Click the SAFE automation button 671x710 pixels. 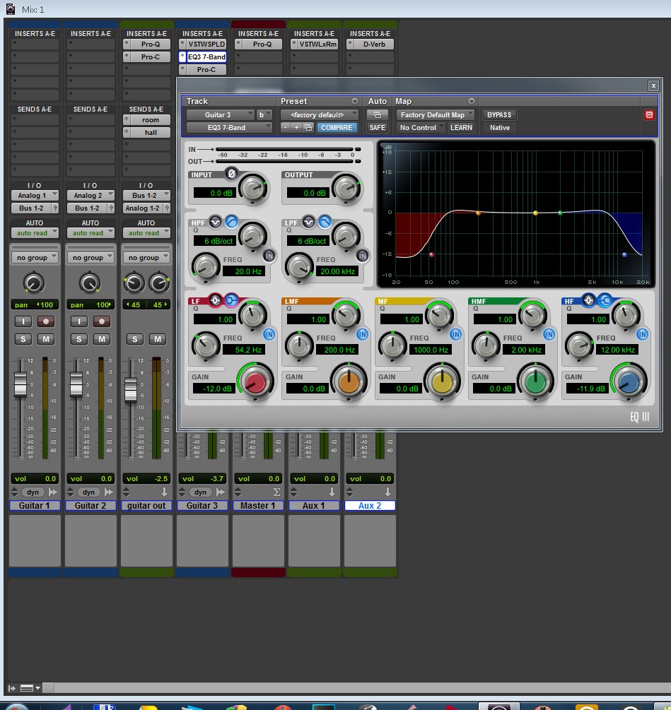tap(377, 128)
